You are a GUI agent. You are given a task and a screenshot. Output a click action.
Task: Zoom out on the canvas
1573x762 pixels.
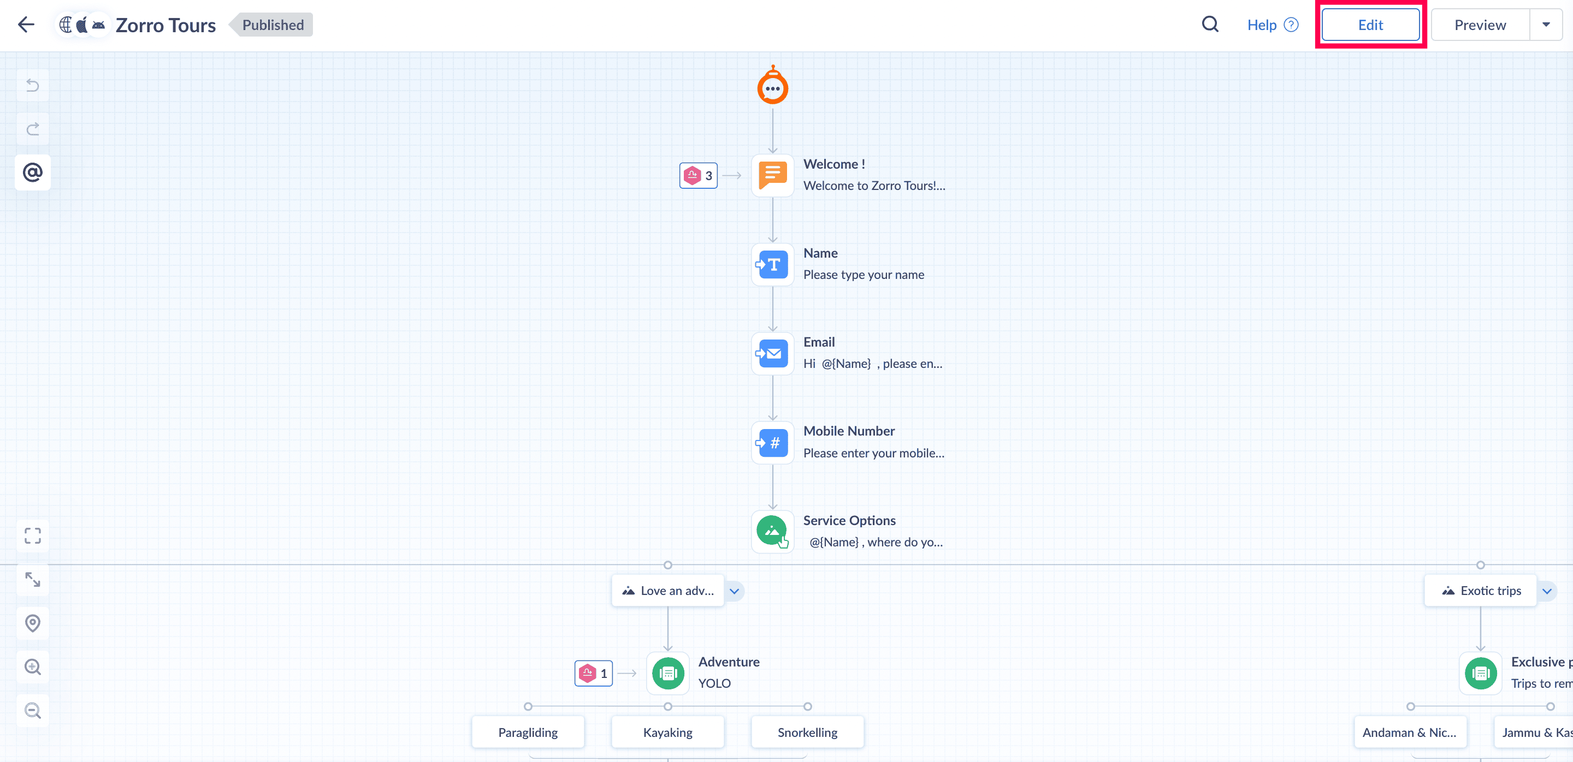click(x=33, y=711)
